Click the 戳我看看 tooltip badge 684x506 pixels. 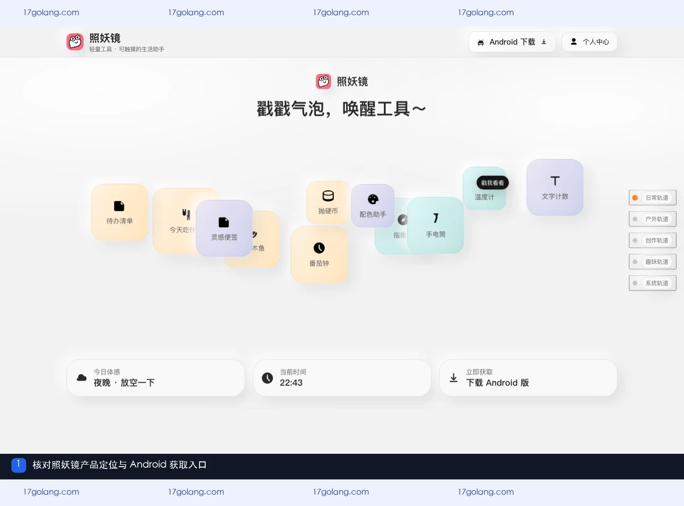coord(493,183)
